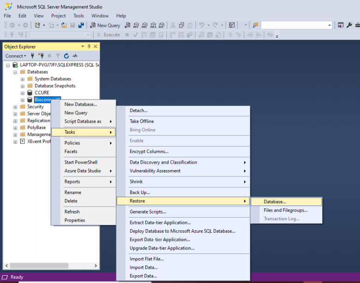
Task: Click the Save All toolbar icon
Action: 81,25
